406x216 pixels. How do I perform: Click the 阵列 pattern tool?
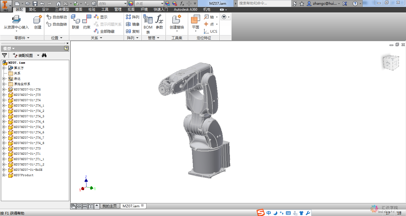coord(133,17)
